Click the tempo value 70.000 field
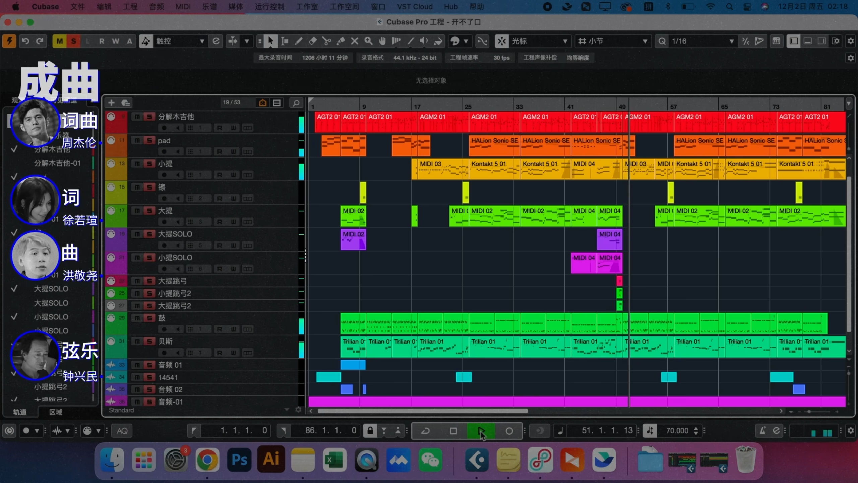 [x=677, y=431]
